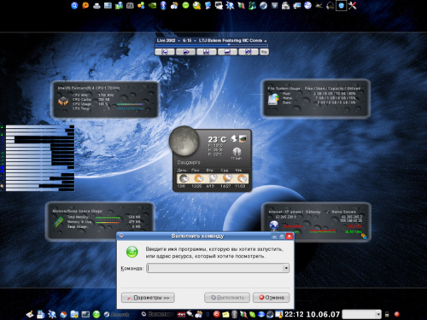Open the blue monitor icon in the top panel

click(x=208, y=5)
